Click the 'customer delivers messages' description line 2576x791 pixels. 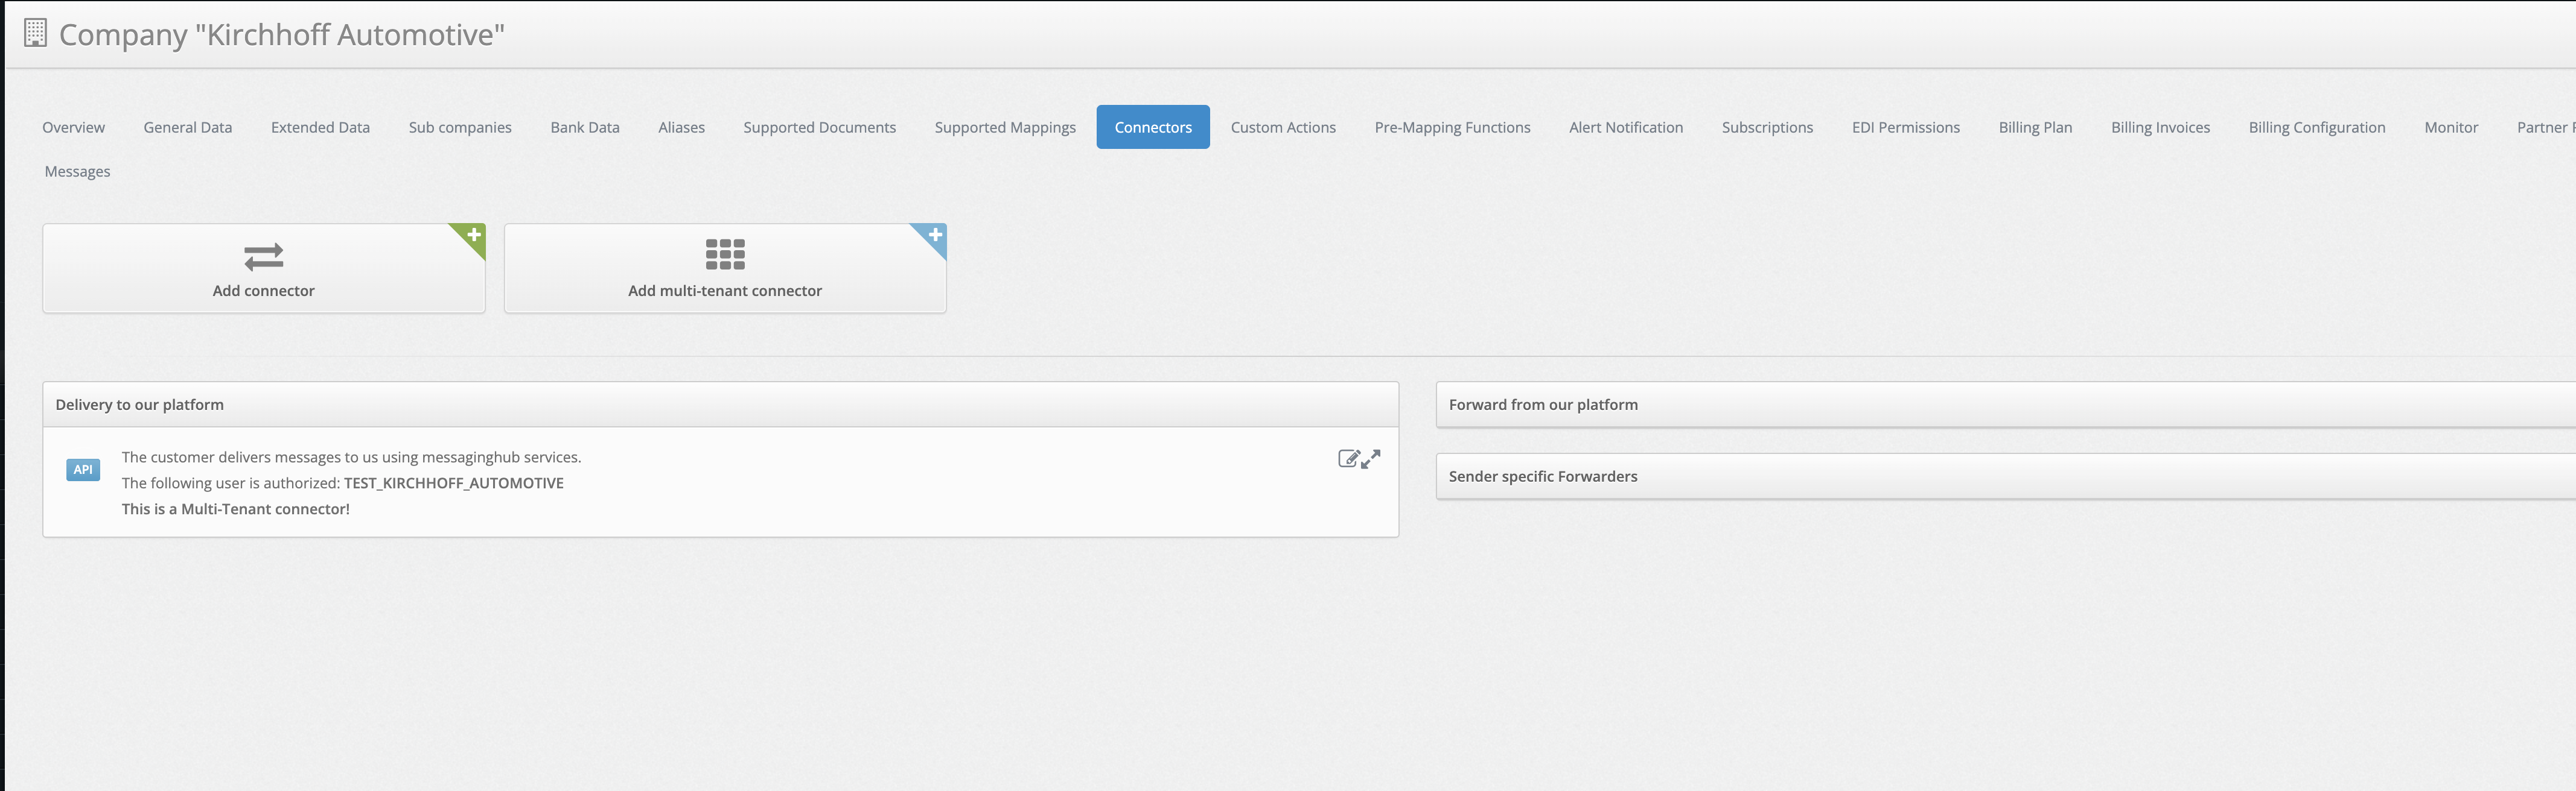point(351,458)
